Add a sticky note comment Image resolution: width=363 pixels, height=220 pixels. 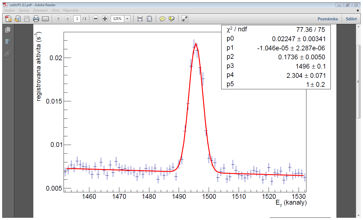point(162,19)
